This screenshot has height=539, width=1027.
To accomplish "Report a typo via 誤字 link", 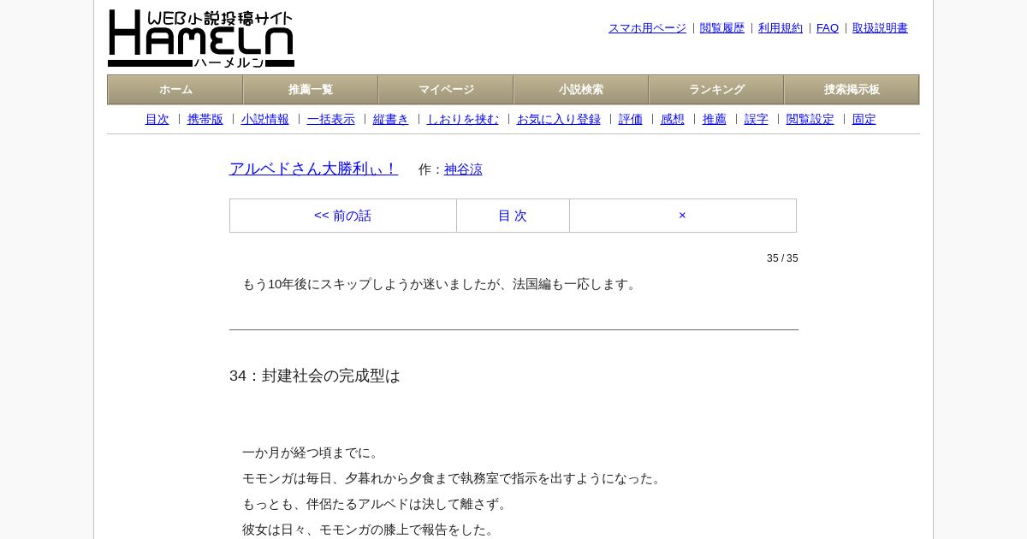I will pos(757,119).
